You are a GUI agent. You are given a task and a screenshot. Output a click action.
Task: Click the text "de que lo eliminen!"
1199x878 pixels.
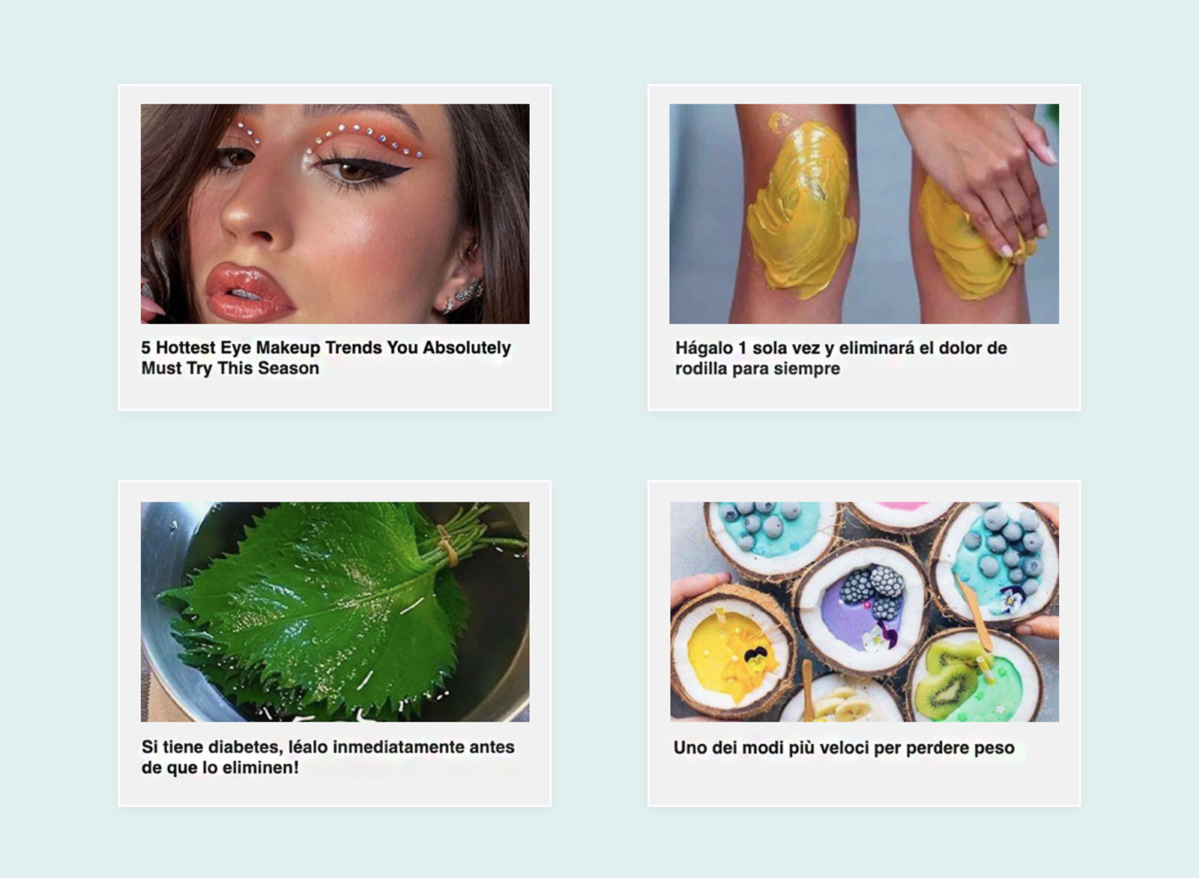point(220,767)
